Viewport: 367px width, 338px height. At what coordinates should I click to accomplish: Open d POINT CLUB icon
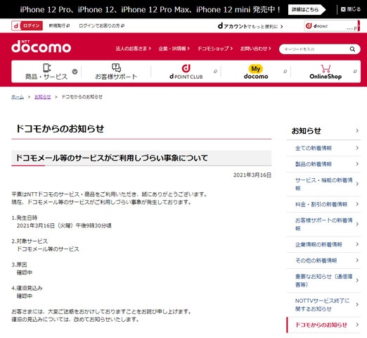186,68
